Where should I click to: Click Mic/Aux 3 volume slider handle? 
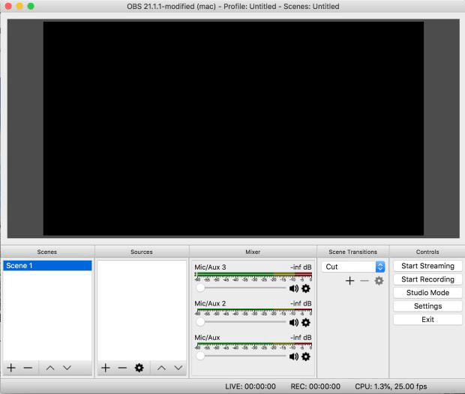(x=200, y=288)
